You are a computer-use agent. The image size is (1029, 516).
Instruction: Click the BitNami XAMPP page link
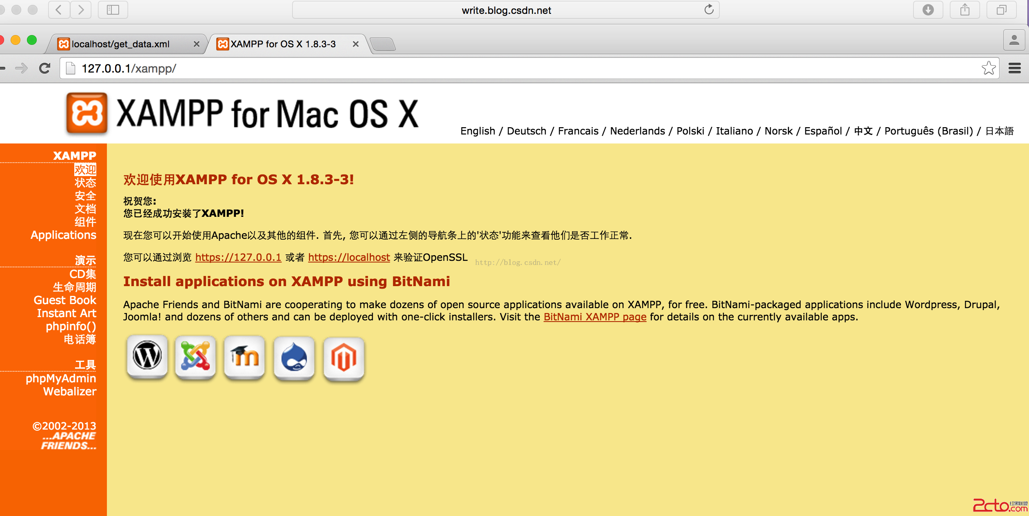(595, 317)
